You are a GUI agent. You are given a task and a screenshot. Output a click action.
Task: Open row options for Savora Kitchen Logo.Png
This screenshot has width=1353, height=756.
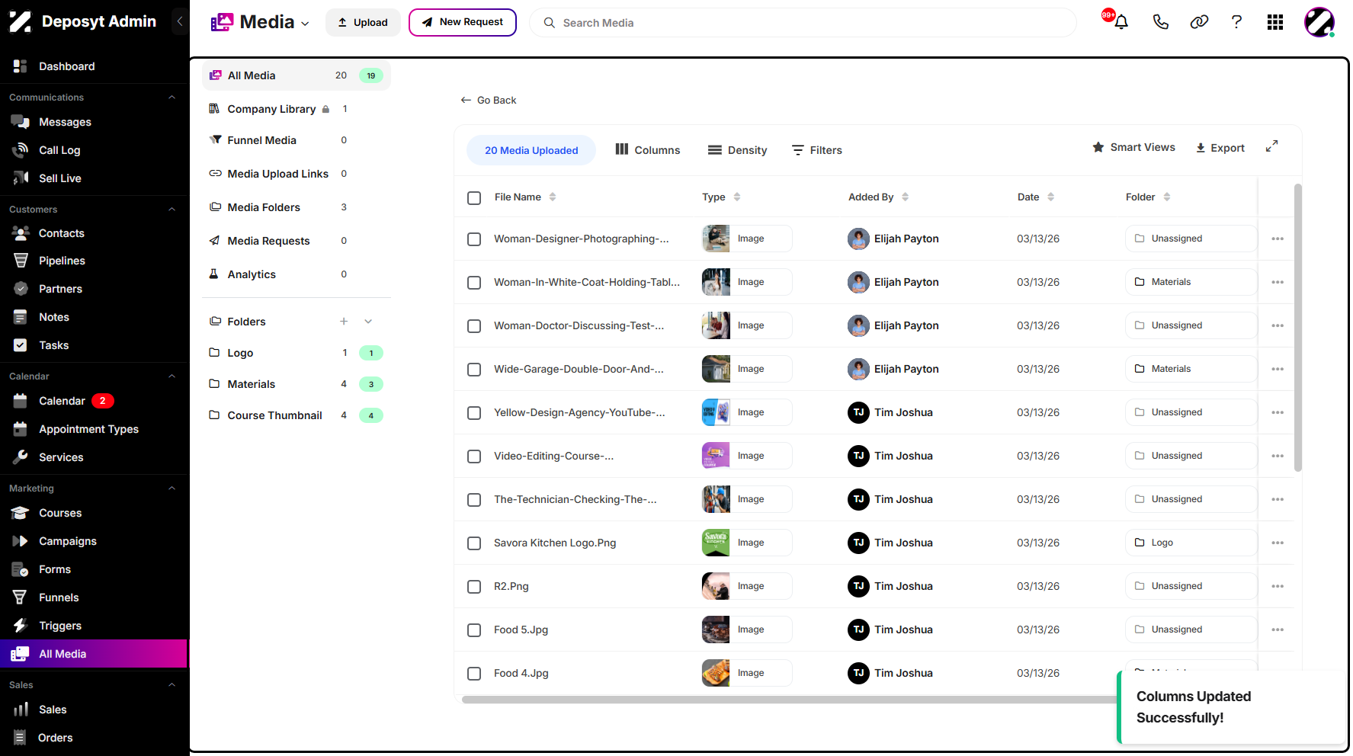1278,543
